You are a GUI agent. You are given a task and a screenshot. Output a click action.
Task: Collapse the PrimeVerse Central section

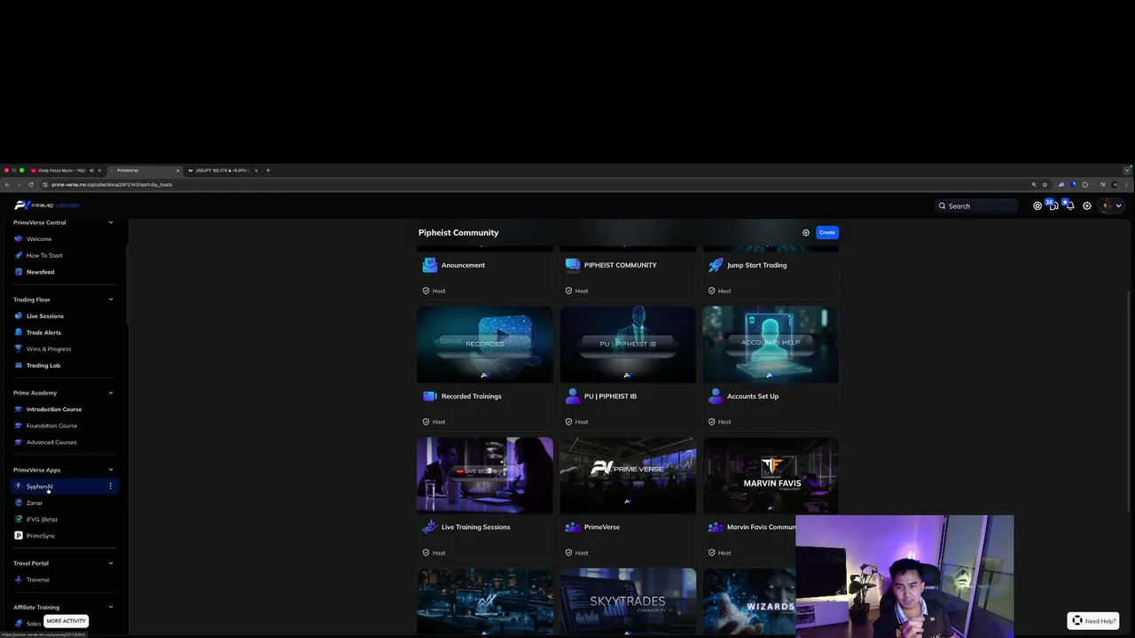pyautogui.click(x=111, y=222)
